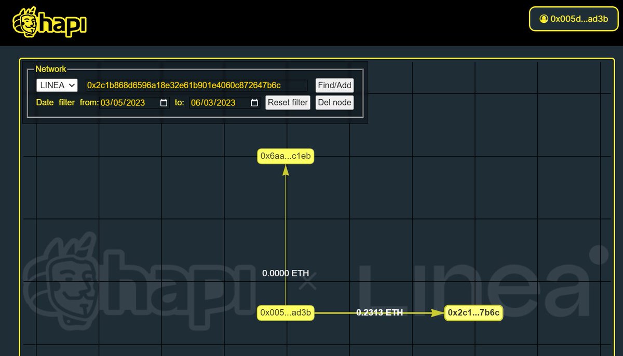Click the account avatar icon in 0x005d...ad3b badge
The image size is (623, 356).
coord(543,19)
